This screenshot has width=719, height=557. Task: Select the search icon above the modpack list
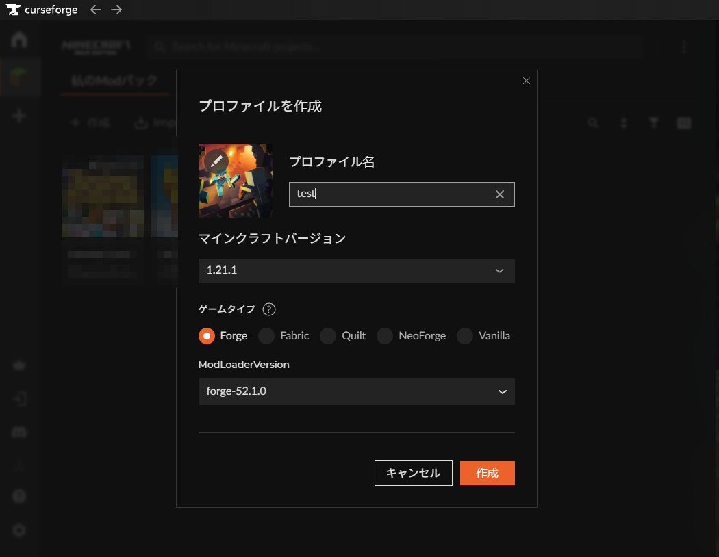point(593,122)
